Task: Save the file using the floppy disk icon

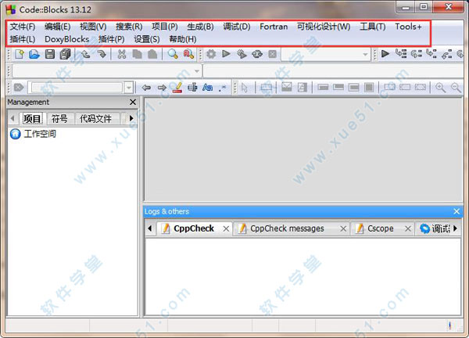Action: (50, 54)
